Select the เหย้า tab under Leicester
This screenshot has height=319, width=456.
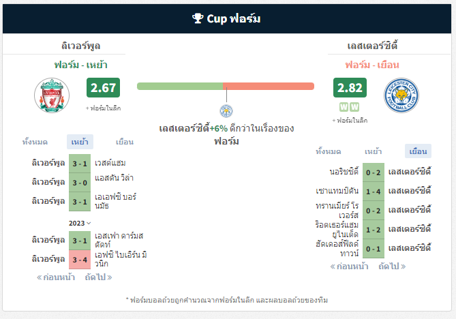pyautogui.click(x=373, y=151)
